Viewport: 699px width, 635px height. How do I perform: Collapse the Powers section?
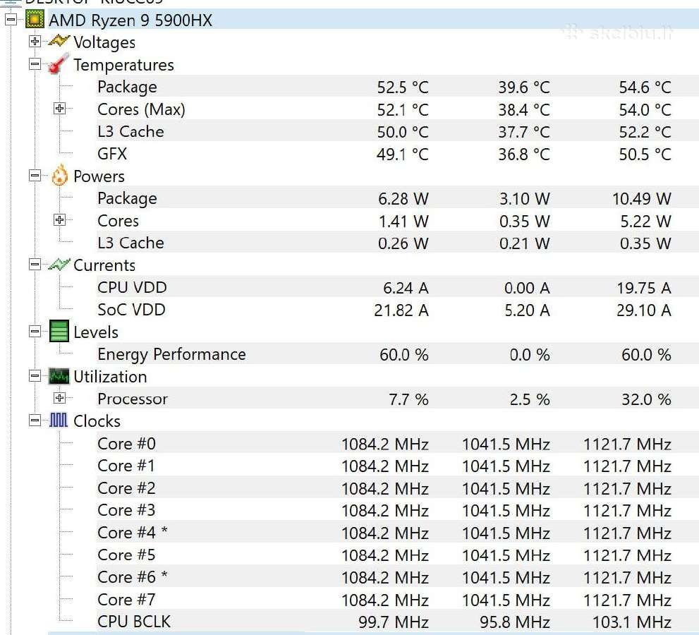click(x=35, y=175)
